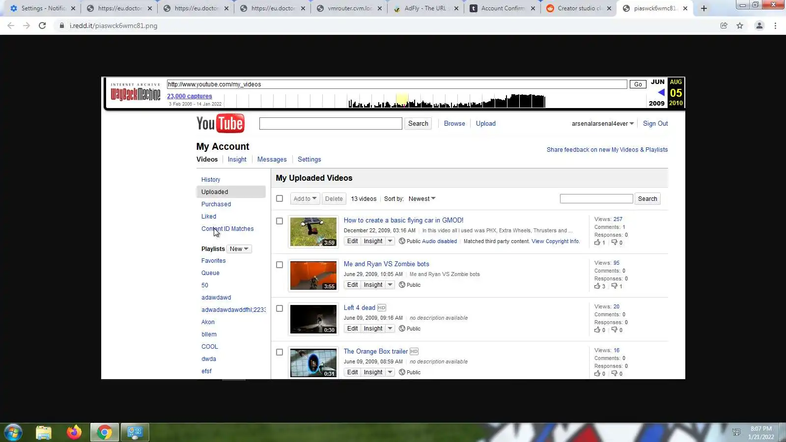786x442 pixels.
Task: Switch to the Messages tab
Action: tap(272, 160)
